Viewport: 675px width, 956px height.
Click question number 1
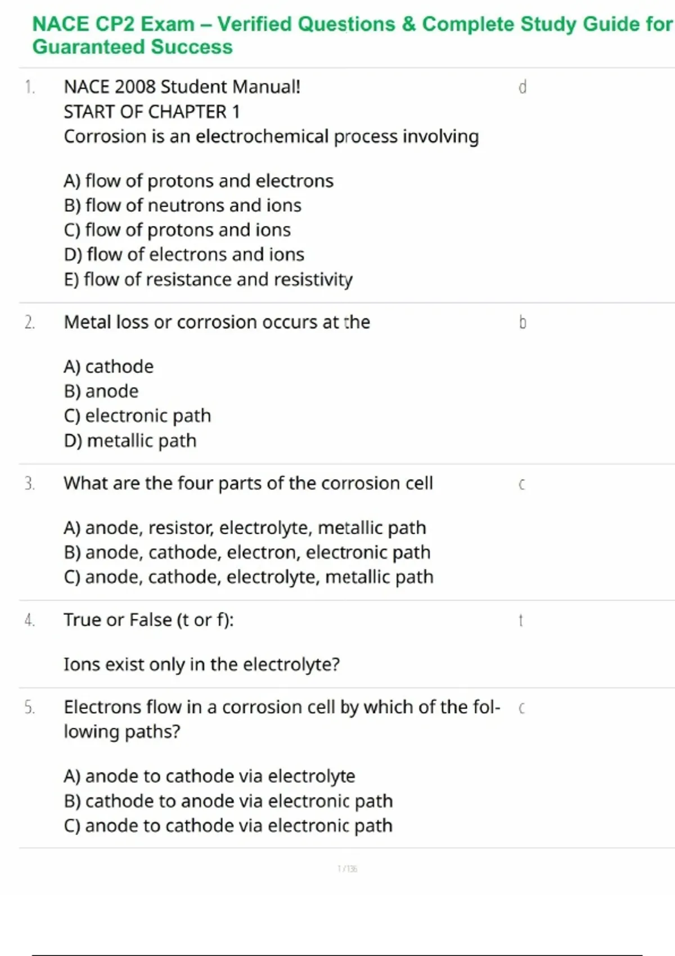tap(30, 87)
